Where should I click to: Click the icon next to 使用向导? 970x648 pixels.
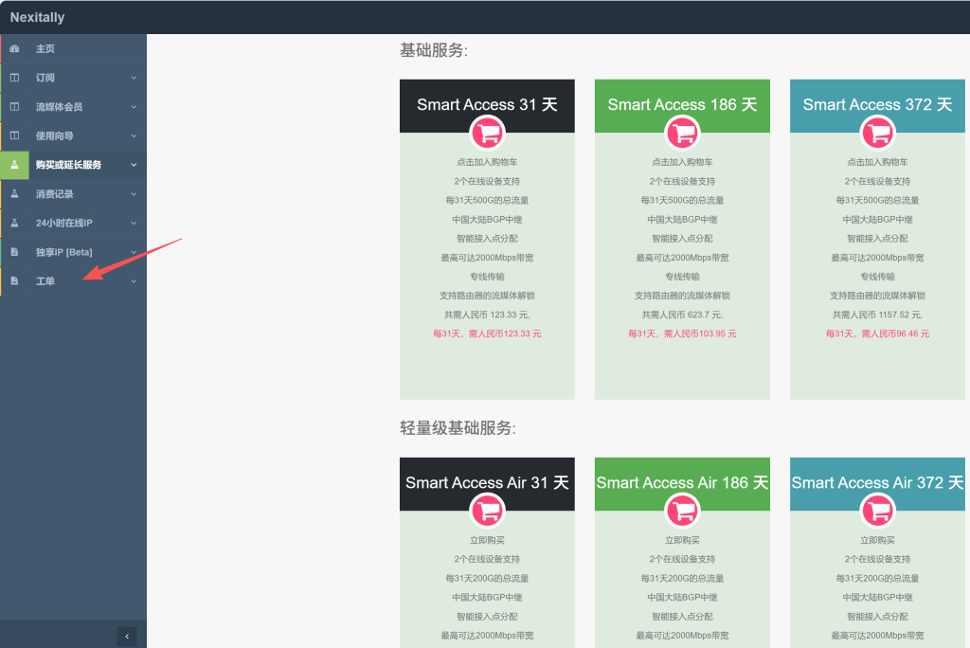(x=15, y=135)
